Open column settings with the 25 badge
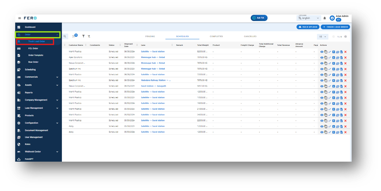 tap(75, 36)
